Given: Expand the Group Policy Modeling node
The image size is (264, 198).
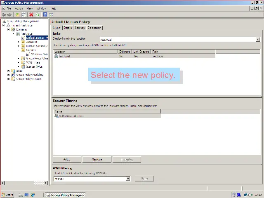Looking at the screenshot, I should pyautogui.click(x=9, y=75).
